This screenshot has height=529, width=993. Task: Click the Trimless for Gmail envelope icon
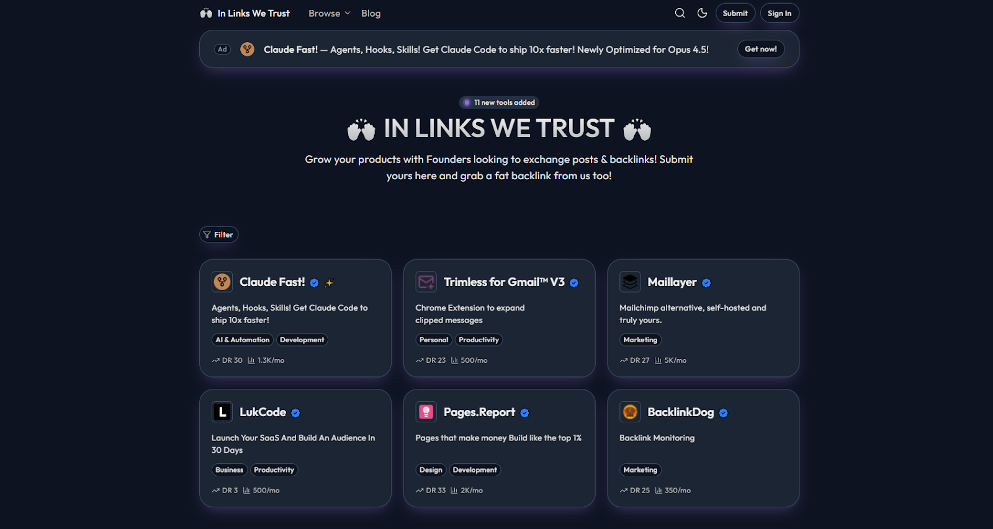[x=426, y=282]
